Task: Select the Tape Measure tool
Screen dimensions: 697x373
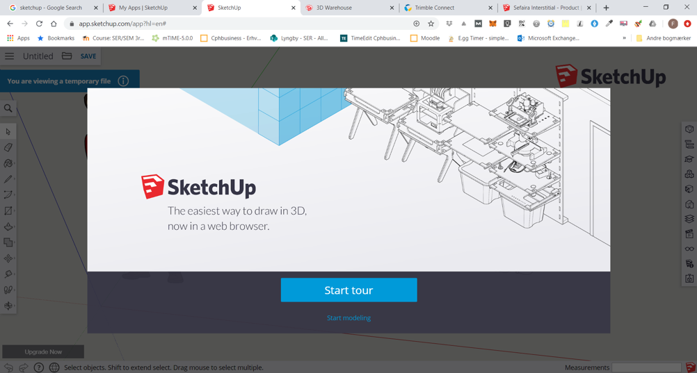Action: (x=8, y=274)
